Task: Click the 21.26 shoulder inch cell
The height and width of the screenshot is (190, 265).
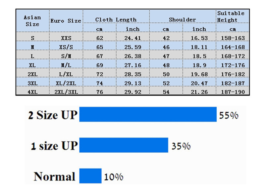Action: 199,92
